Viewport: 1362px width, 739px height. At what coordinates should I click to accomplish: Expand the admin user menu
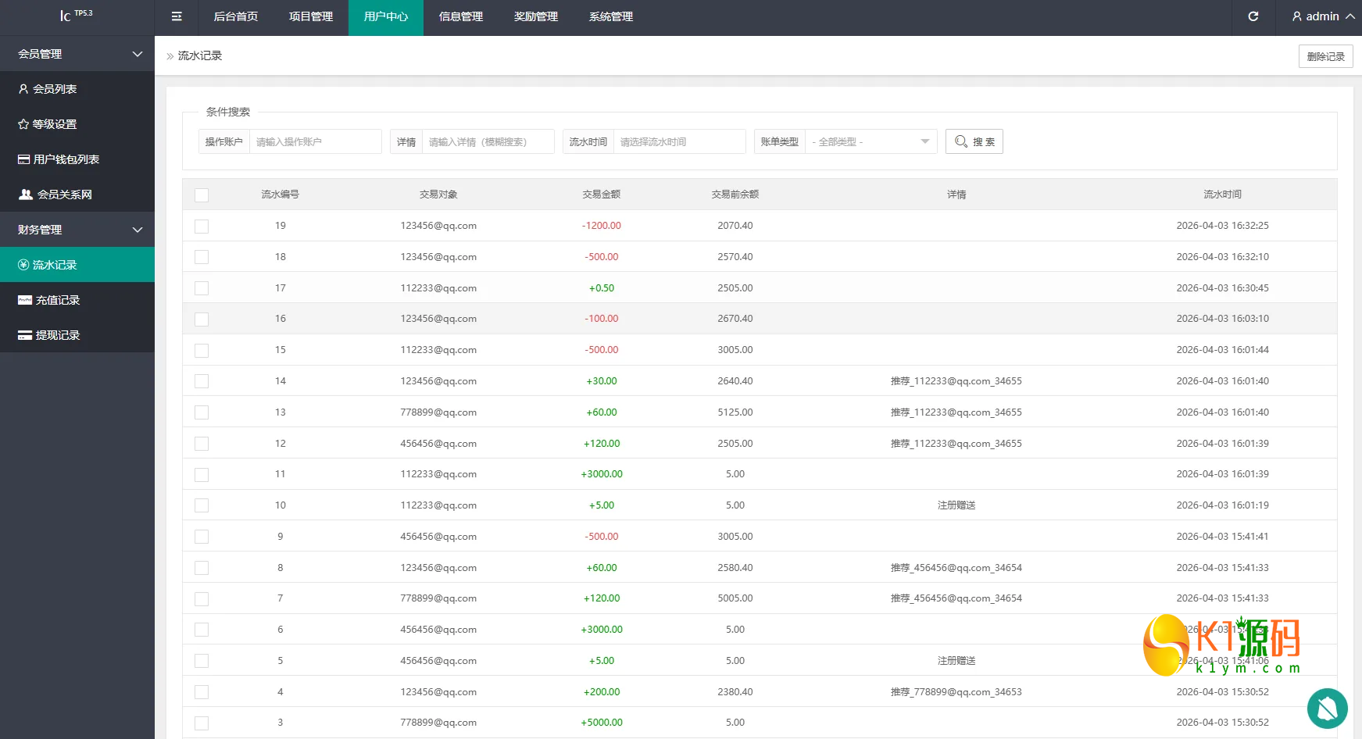pos(1323,16)
